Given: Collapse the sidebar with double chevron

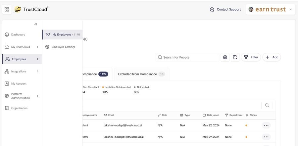Looking at the screenshot, I should coord(36,24).
